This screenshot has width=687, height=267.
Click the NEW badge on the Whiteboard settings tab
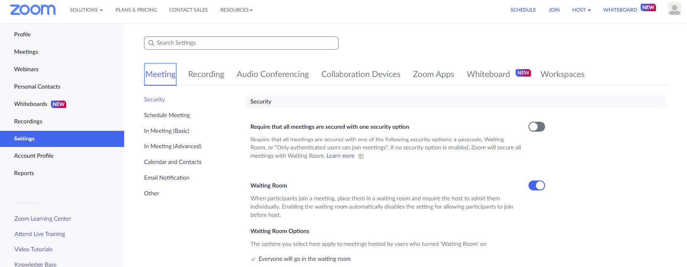[523, 73]
